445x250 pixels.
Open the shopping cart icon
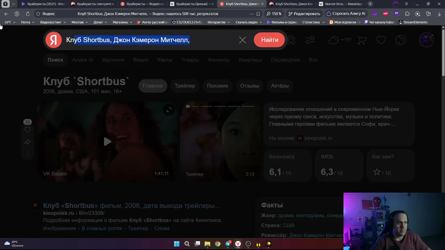tap(362, 40)
